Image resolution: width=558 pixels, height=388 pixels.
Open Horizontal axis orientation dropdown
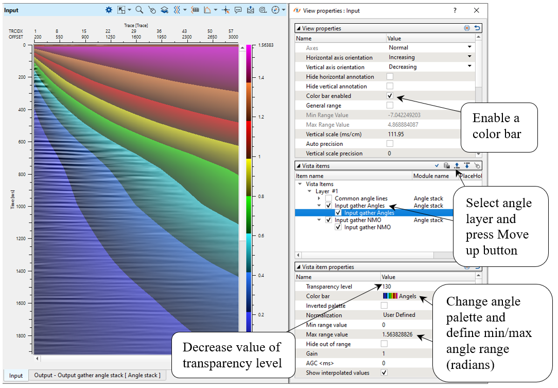(469, 57)
